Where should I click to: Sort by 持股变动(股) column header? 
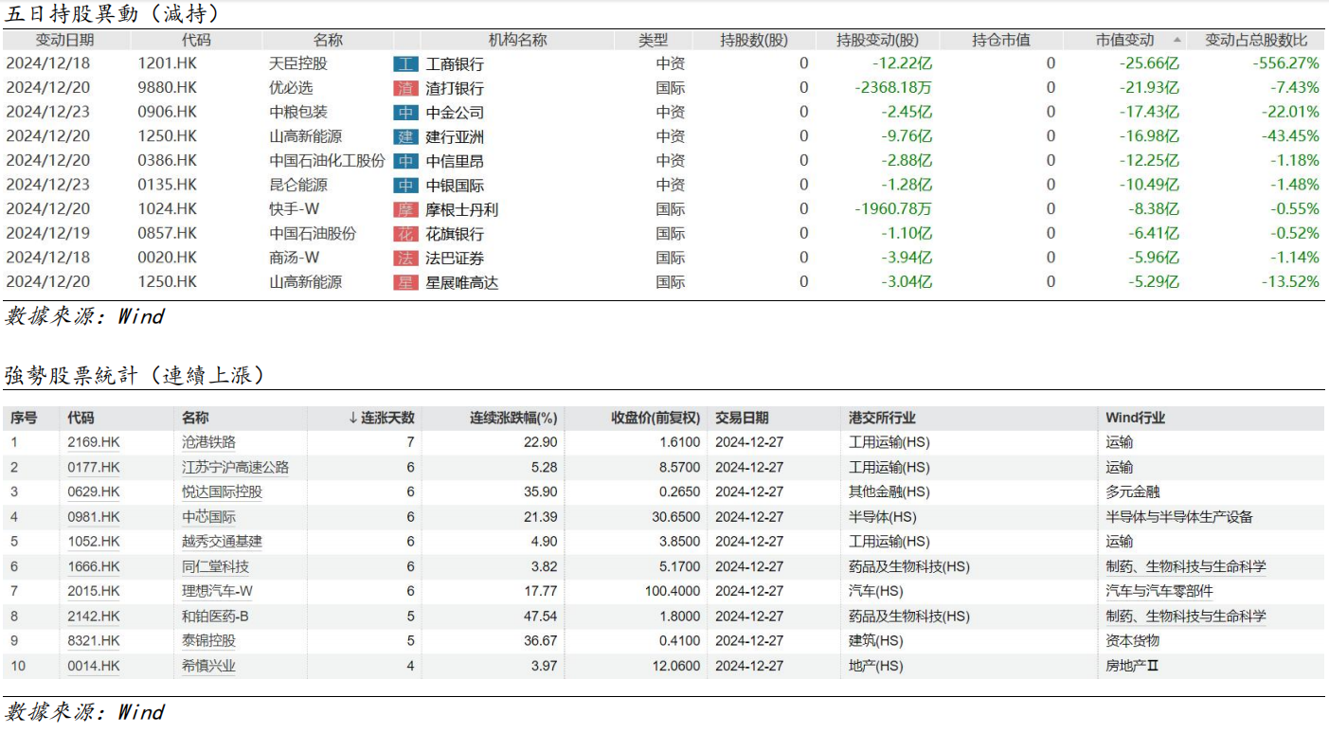click(x=877, y=41)
